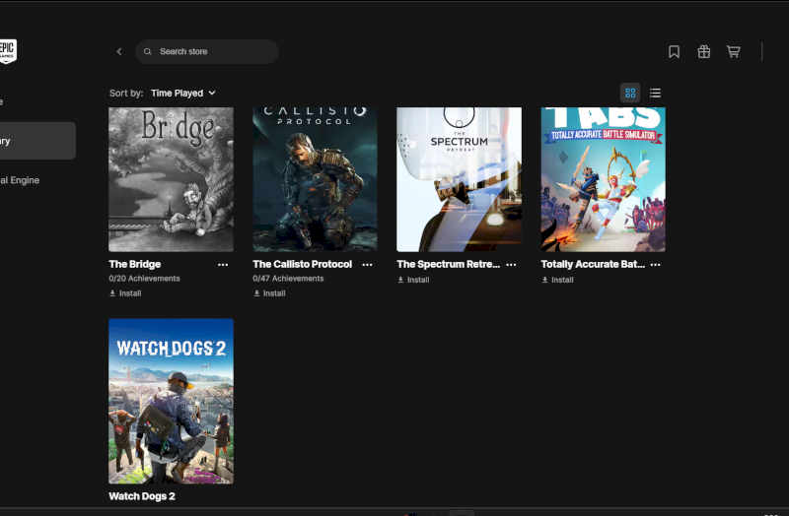Click the magnifier icon in search box
Viewport: 789px width, 516px height.
147,52
